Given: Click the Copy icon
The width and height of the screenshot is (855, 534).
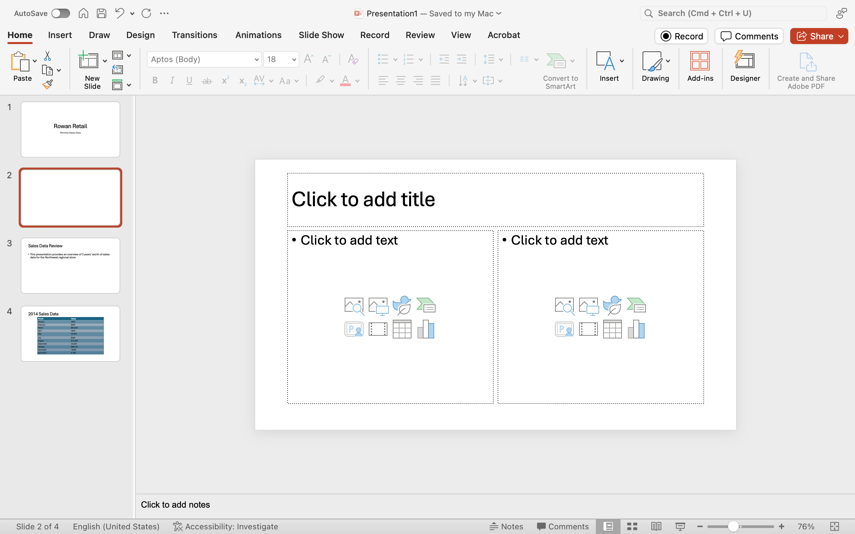Looking at the screenshot, I should pos(47,70).
